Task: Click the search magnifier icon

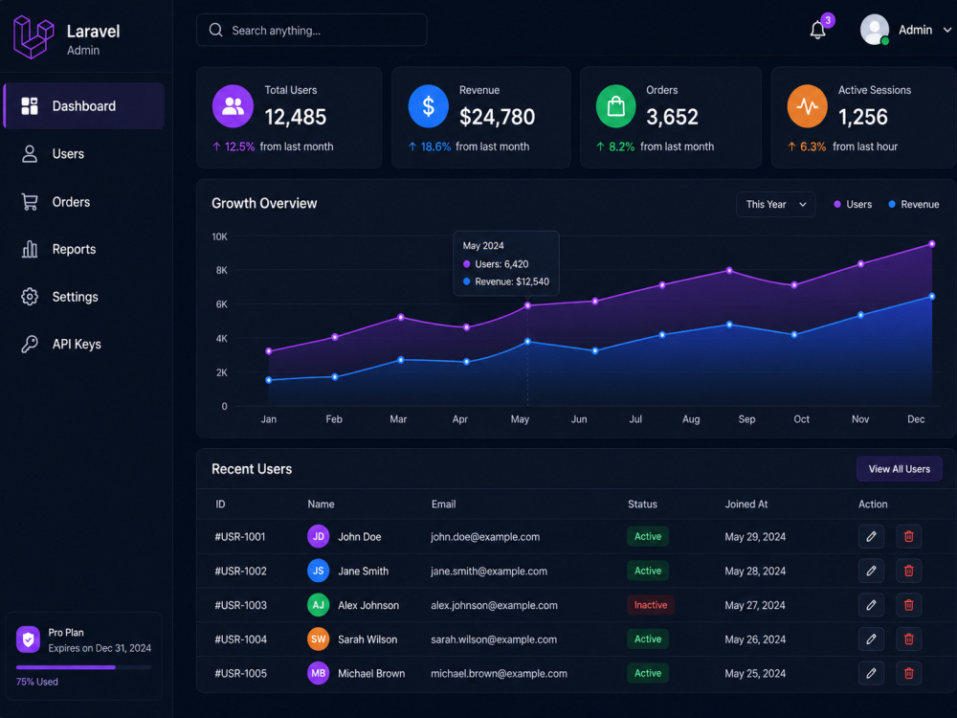Action: [215, 30]
